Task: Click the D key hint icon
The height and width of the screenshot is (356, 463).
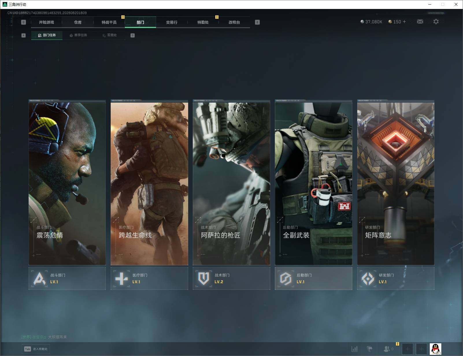Action: 132,35
